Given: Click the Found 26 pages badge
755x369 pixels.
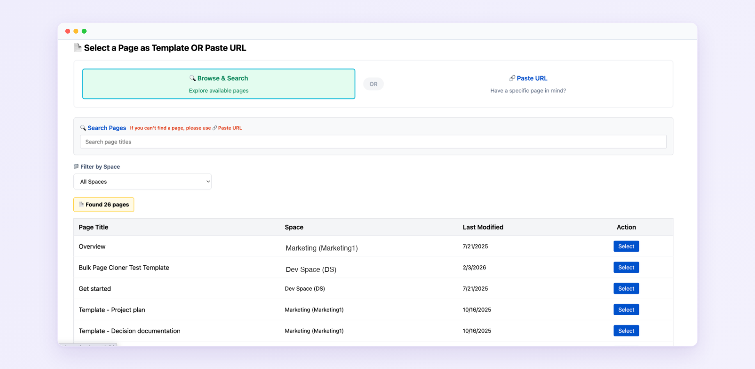Looking at the screenshot, I should click(x=104, y=205).
